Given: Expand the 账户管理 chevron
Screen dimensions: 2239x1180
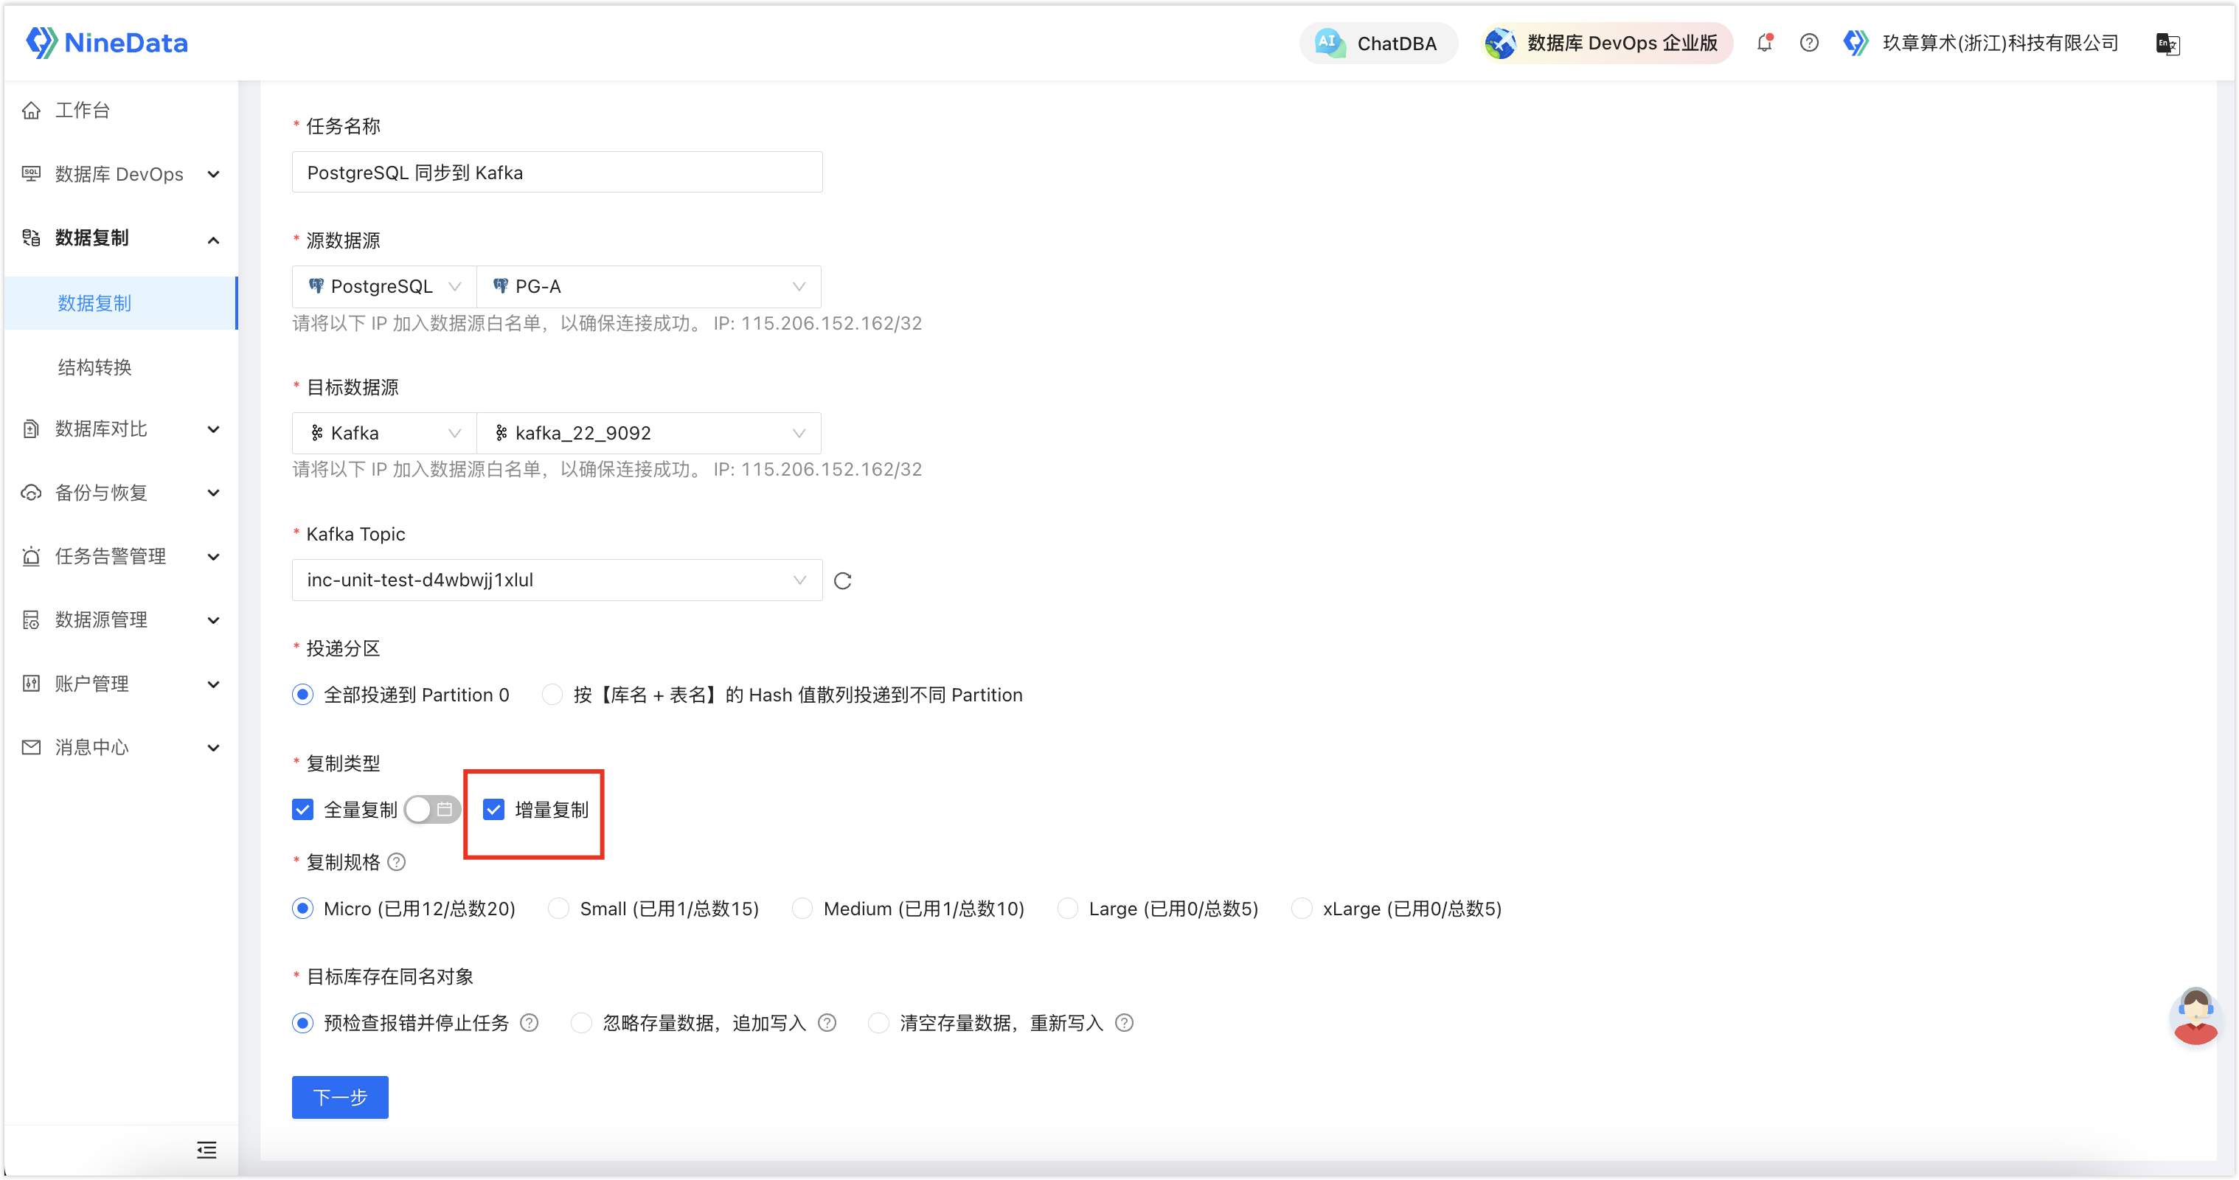Looking at the screenshot, I should tap(214, 684).
